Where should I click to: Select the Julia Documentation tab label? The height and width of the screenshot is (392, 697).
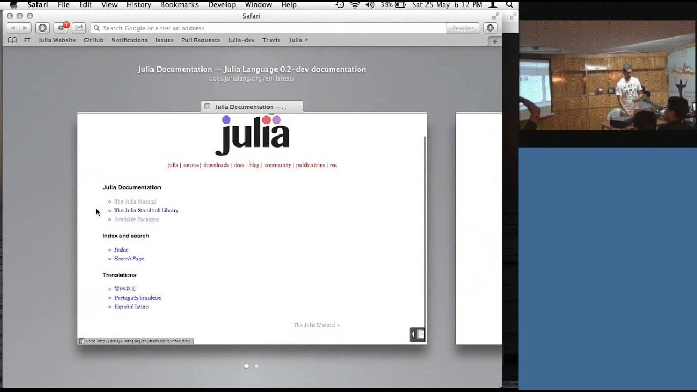(x=251, y=107)
